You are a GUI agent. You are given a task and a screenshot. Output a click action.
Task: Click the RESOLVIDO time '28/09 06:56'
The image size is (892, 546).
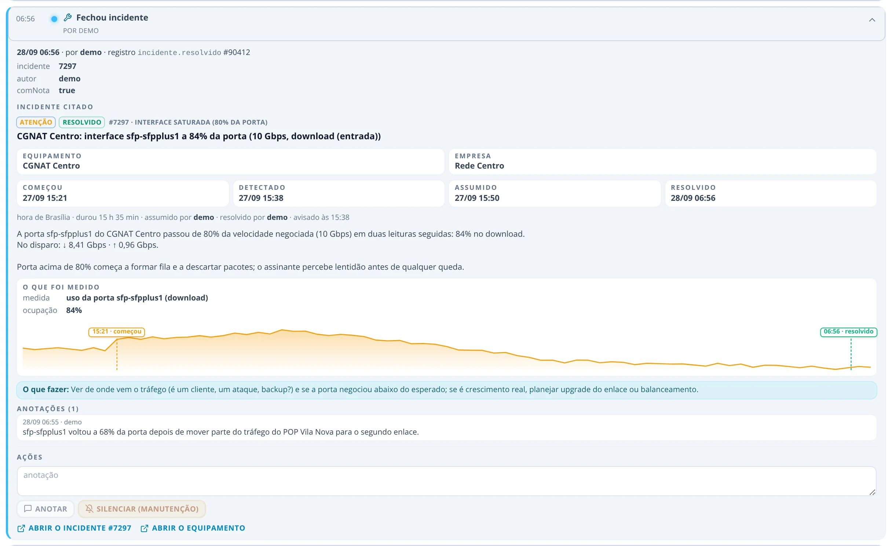pyautogui.click(x=693, y=198)
